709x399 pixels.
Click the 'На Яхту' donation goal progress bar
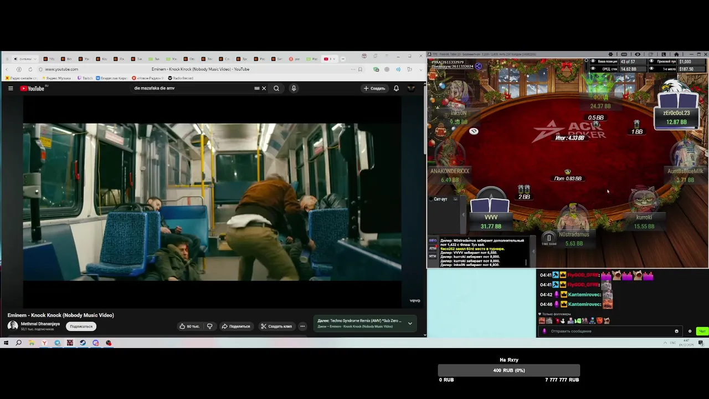[509, 370]
